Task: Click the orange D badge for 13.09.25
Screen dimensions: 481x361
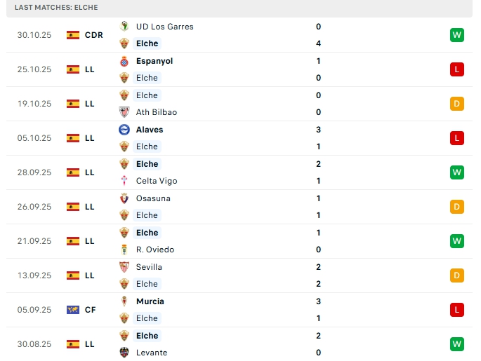Action: tap(457, 275)
